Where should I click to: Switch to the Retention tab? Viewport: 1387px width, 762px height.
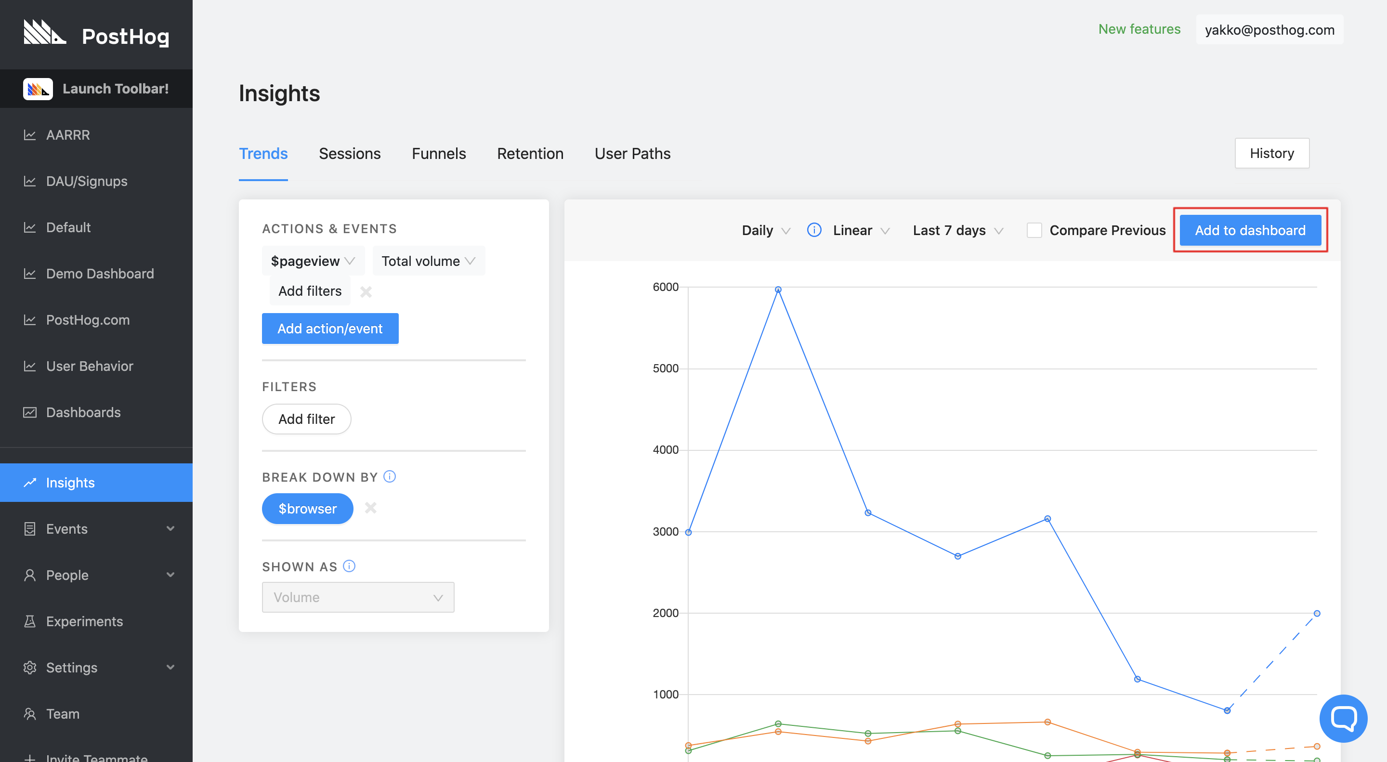530,154
